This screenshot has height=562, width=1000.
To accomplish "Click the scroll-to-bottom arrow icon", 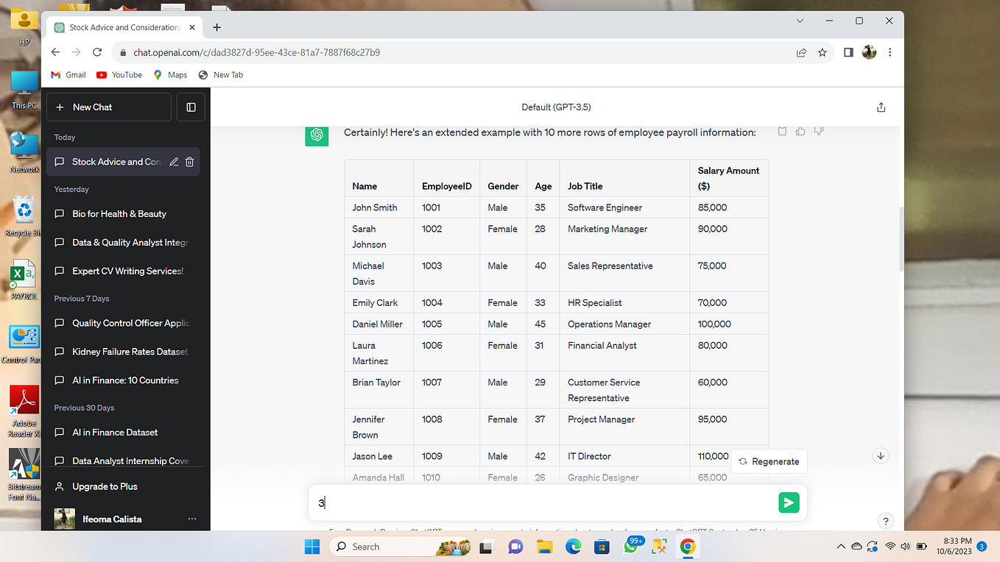I will point(881,456).
